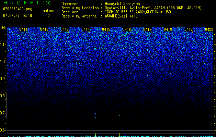Viewport: 216px width, 137px height.
Task: Click the Receiver field label
Action: pyautogui.click(x=70, y=12)
